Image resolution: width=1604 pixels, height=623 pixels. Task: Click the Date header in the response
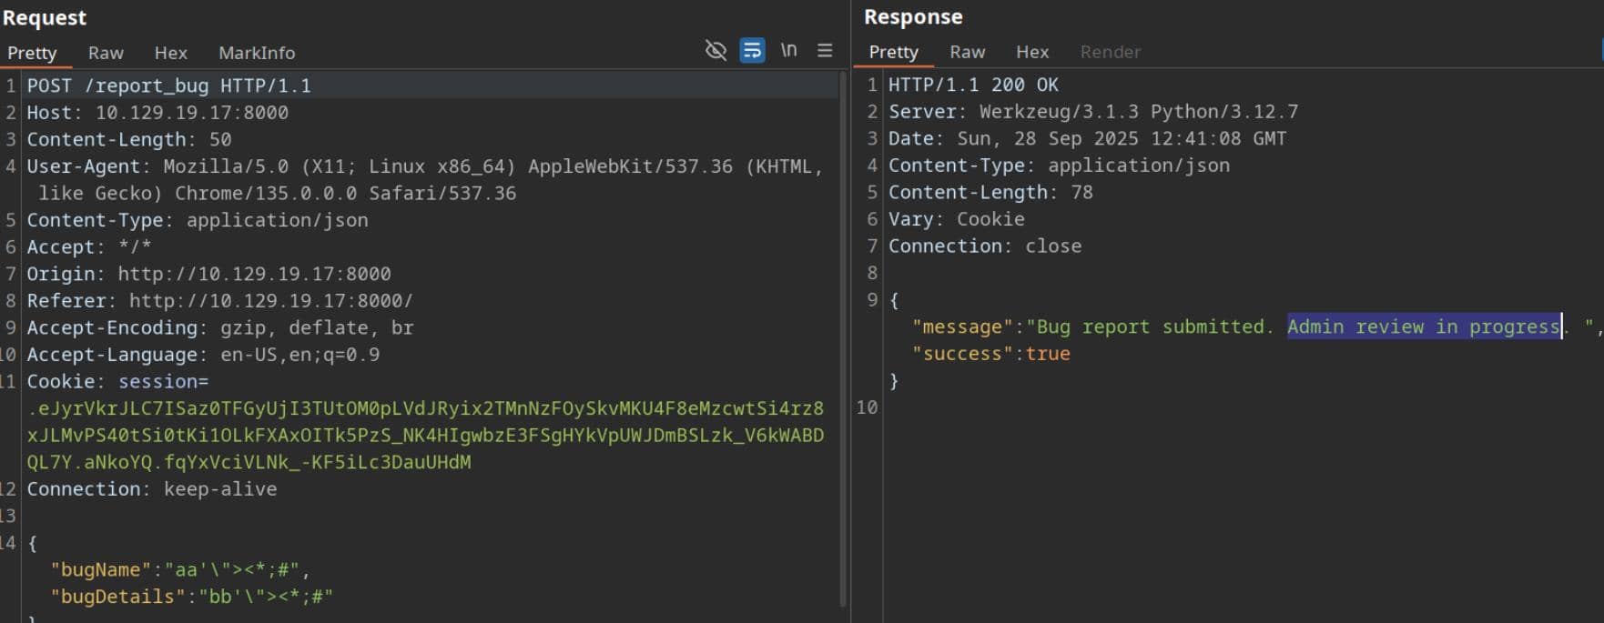(x=1088, y=138)
